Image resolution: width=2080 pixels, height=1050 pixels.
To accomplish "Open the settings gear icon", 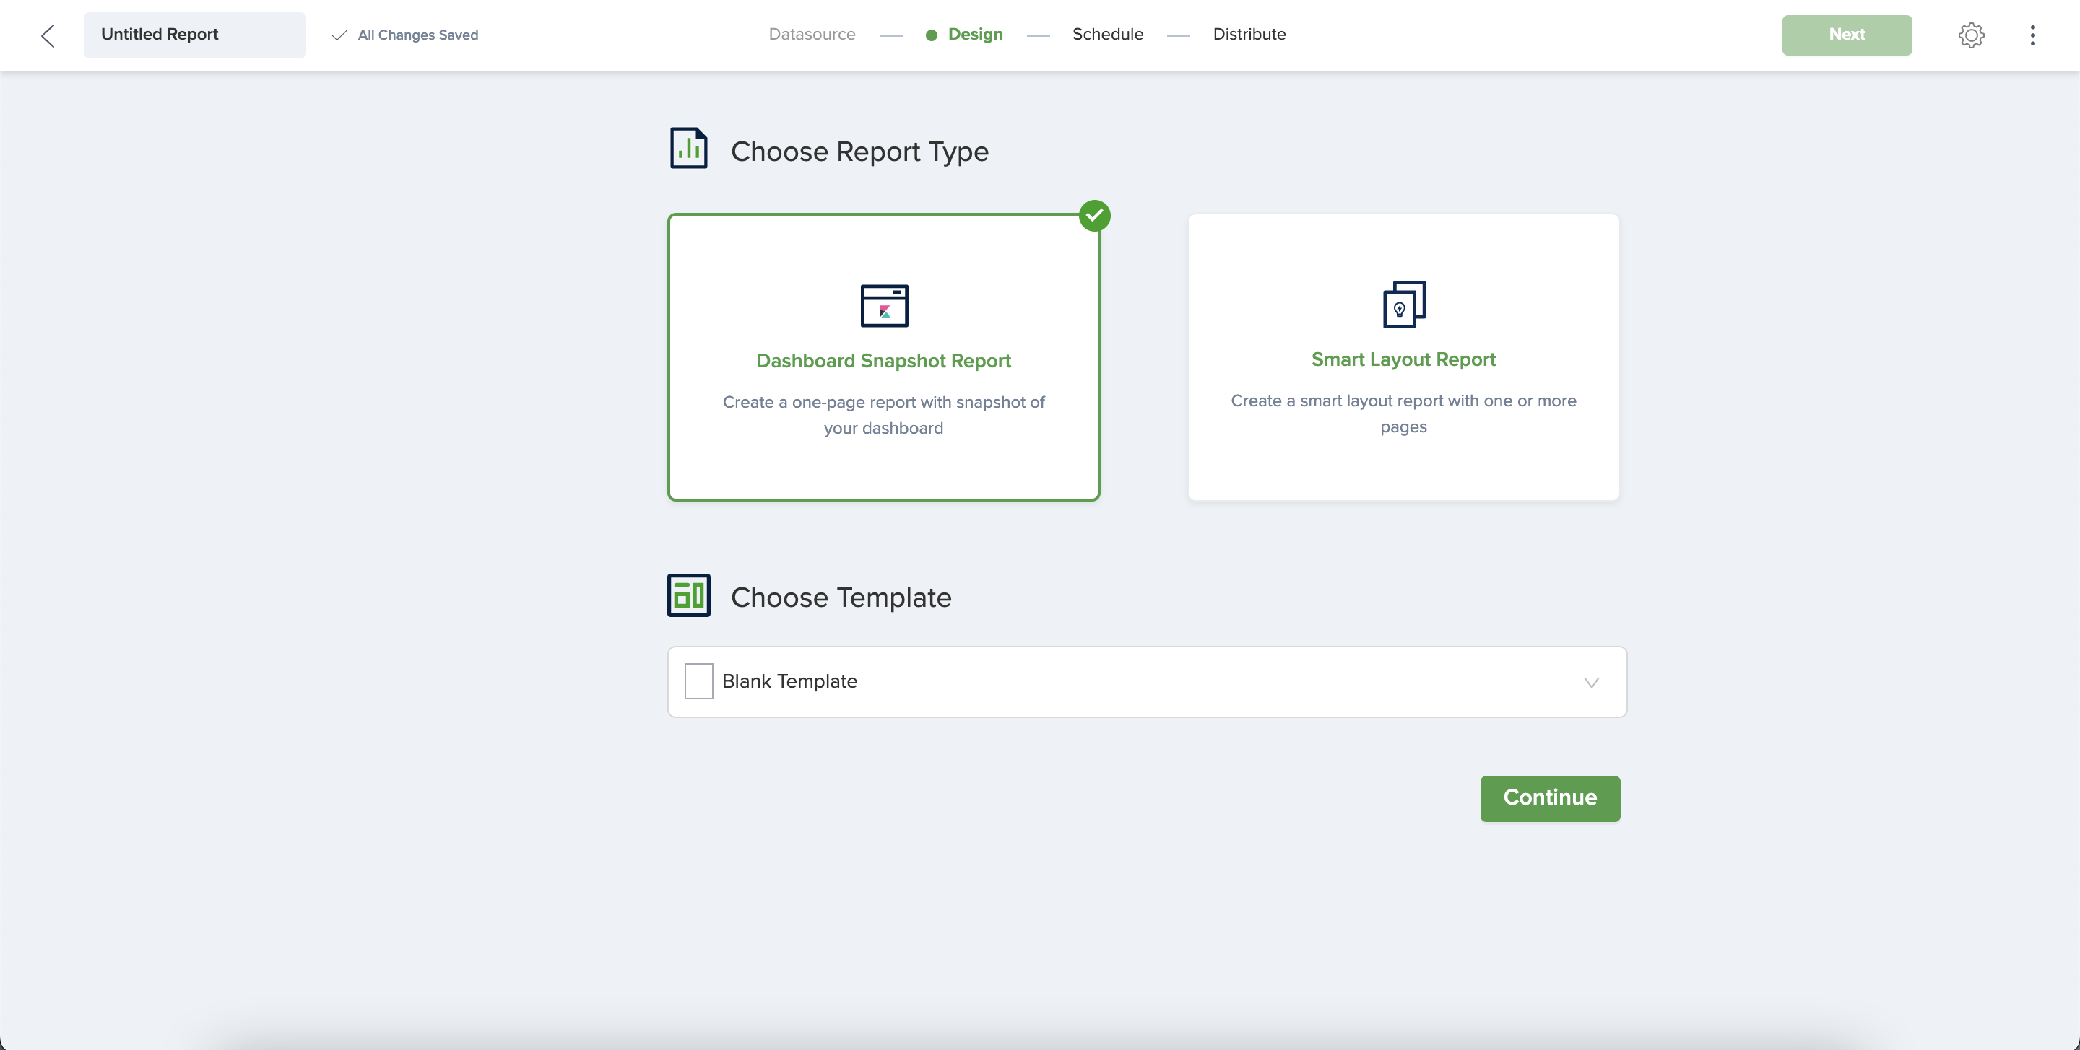I will click(x=1971, y=35).
